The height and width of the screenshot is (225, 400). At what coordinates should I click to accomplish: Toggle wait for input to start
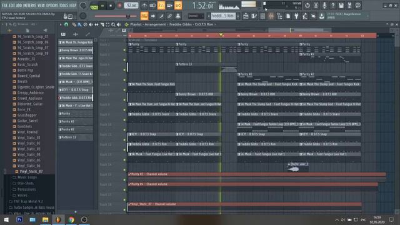(x=152, y=6)
